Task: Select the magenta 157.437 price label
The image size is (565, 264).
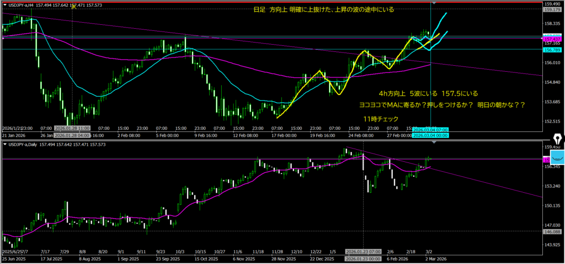Action: 552,40
